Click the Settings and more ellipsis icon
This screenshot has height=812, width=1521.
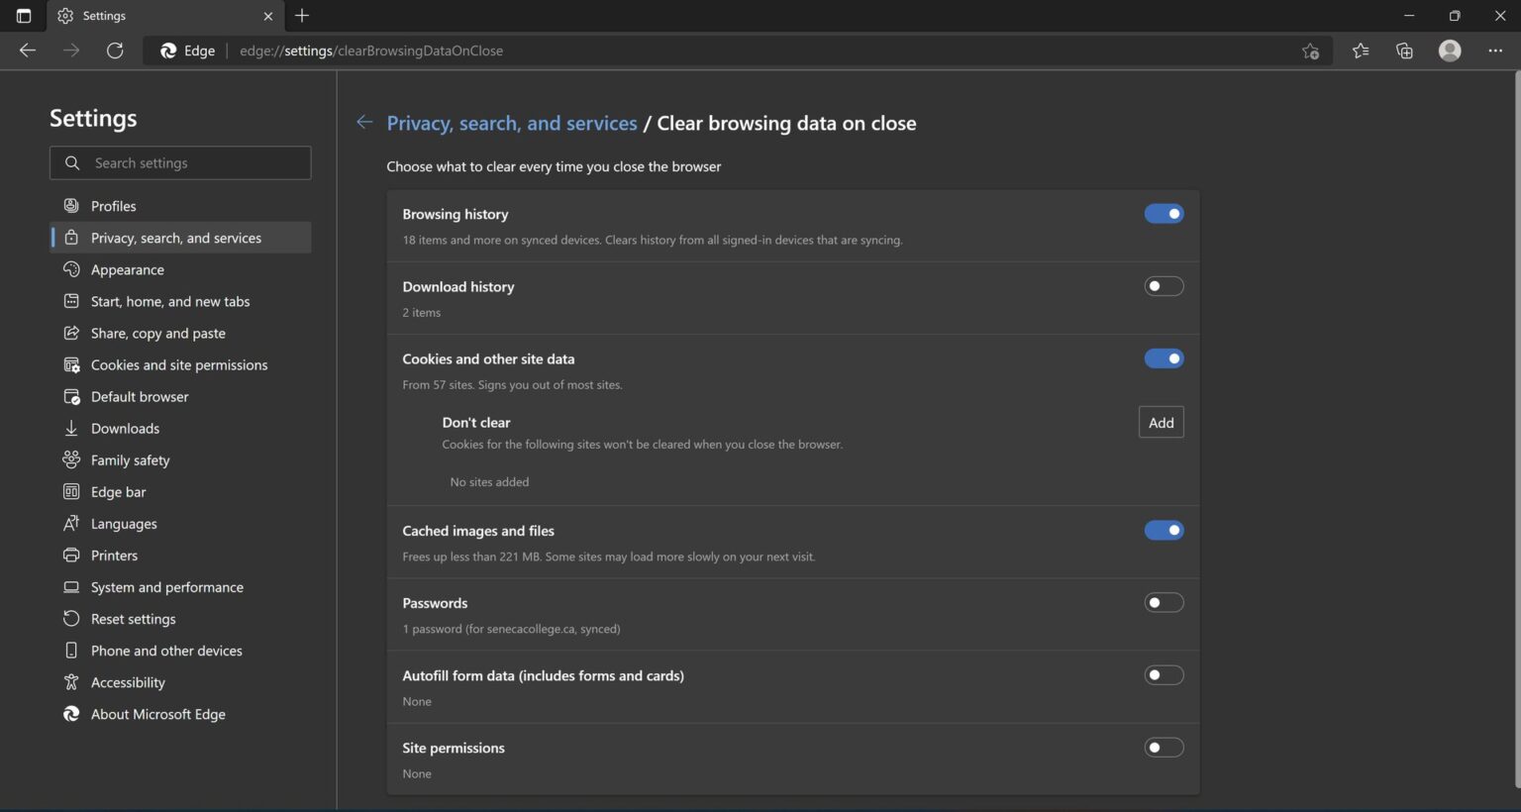tap(1495, 51)
